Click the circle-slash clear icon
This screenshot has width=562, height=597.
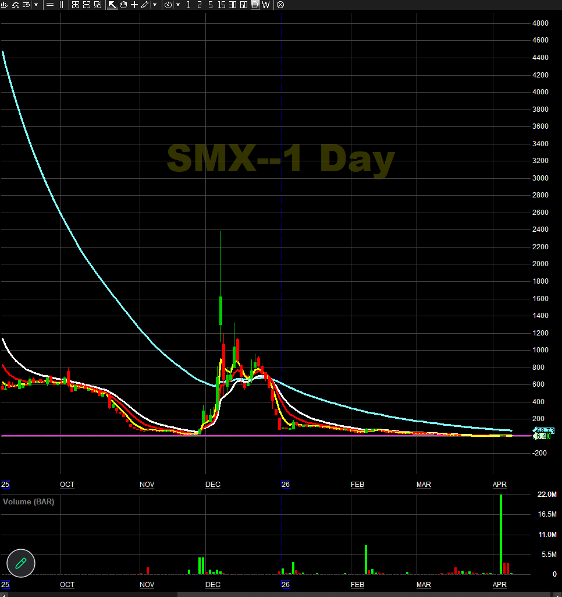(279, 5)
